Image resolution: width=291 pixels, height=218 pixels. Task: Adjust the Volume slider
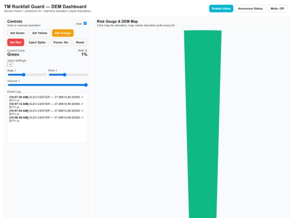(x=47, y=85)
